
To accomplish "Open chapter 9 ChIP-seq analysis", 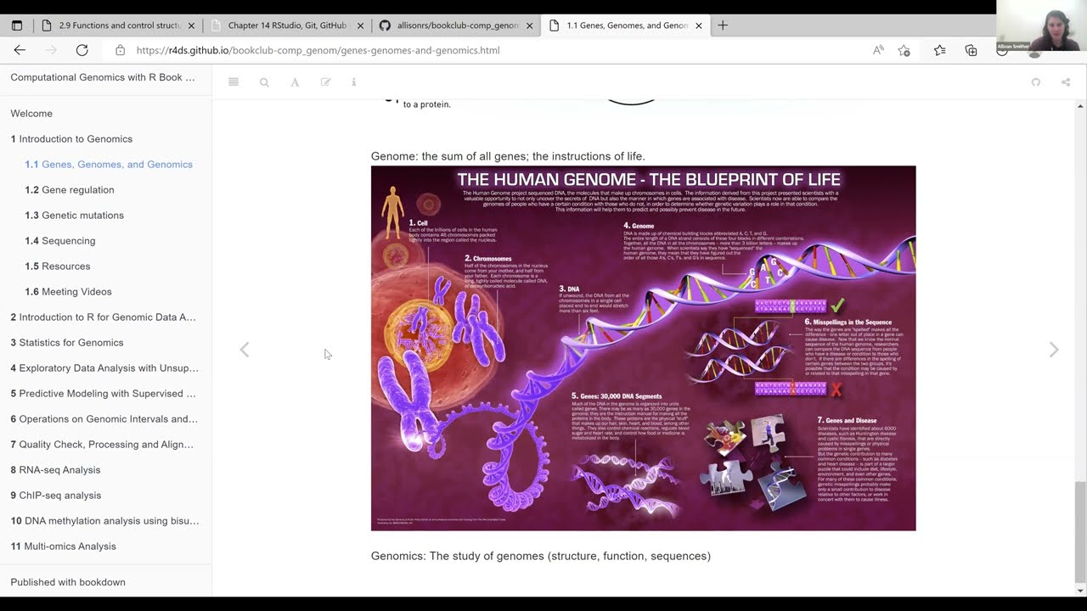I will (x=56, y=496).
